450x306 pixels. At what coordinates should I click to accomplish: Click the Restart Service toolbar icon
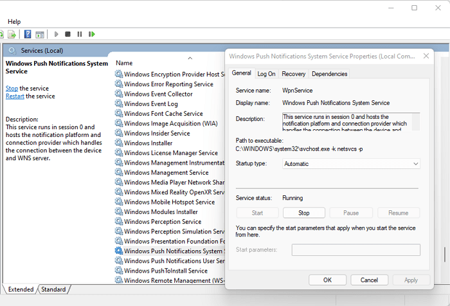[92, 34]
